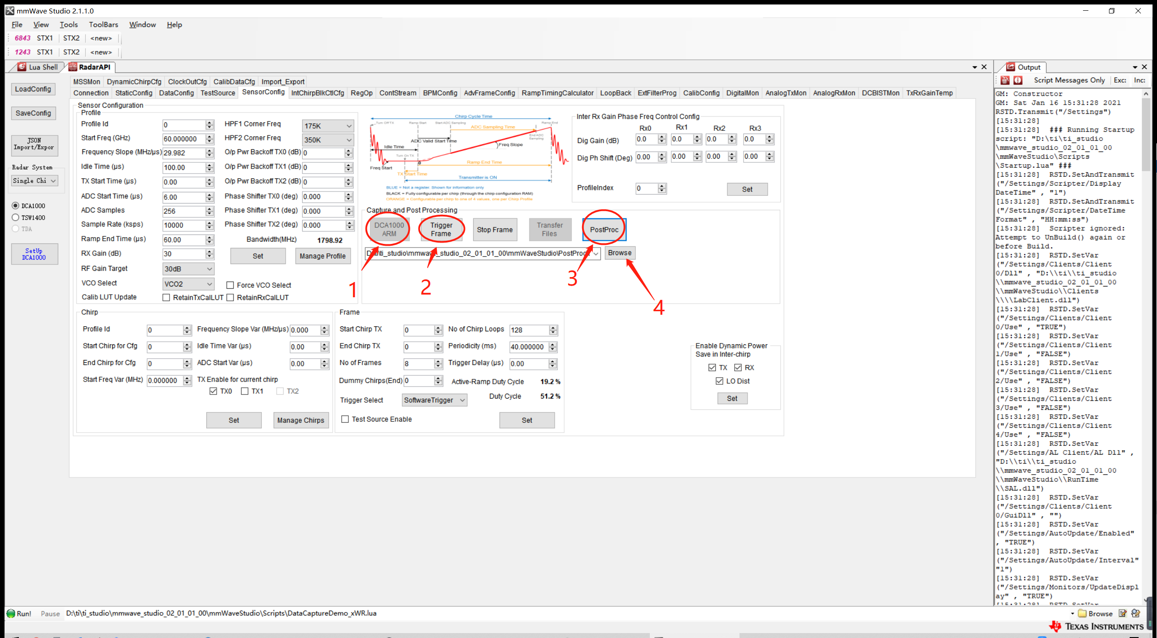Click the No of Frames input field
1157x638 pixels.
418,364
